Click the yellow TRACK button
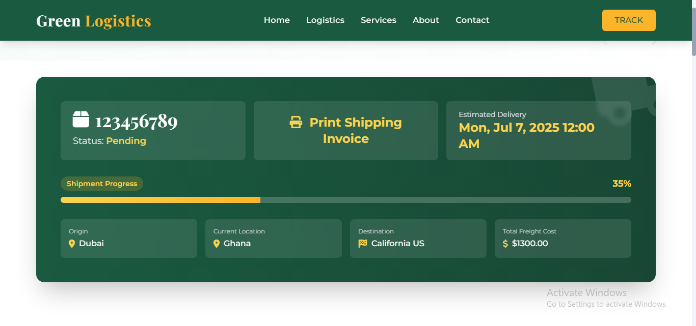 pos(629,20)
